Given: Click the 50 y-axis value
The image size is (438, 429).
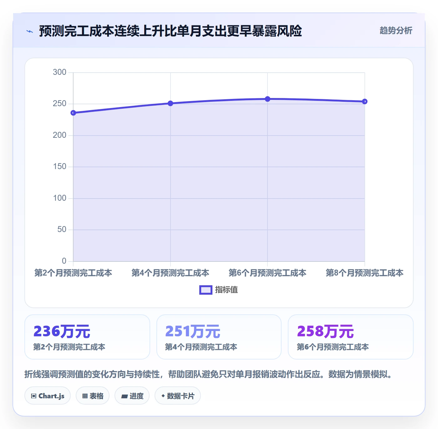Looking at the screenshot, I should coord(62,230).
